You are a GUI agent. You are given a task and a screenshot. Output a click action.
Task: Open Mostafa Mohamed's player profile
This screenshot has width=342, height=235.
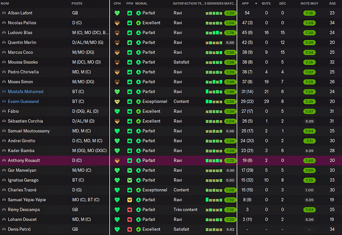click(x=25, y=92)
